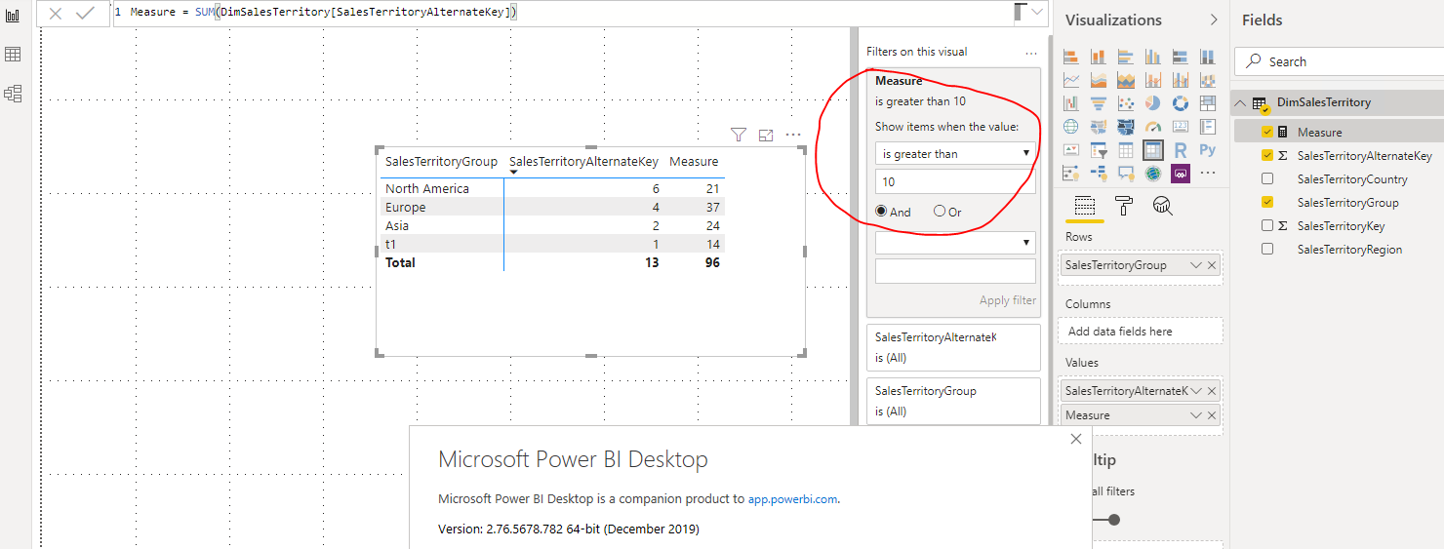Select the Stacked bar chart visualization
The image size is (1444, 549).
click(x=1071, y=57)
